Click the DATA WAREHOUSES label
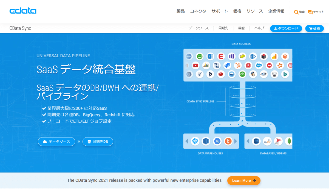 point(210,154)
